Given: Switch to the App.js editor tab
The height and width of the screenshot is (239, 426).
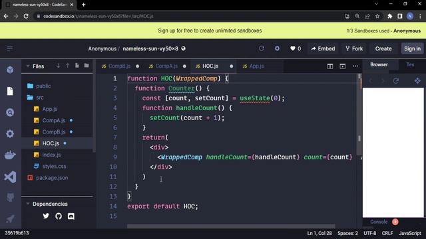Looking at the screenshot, I should pyautogui.click(x=256, y=66).
